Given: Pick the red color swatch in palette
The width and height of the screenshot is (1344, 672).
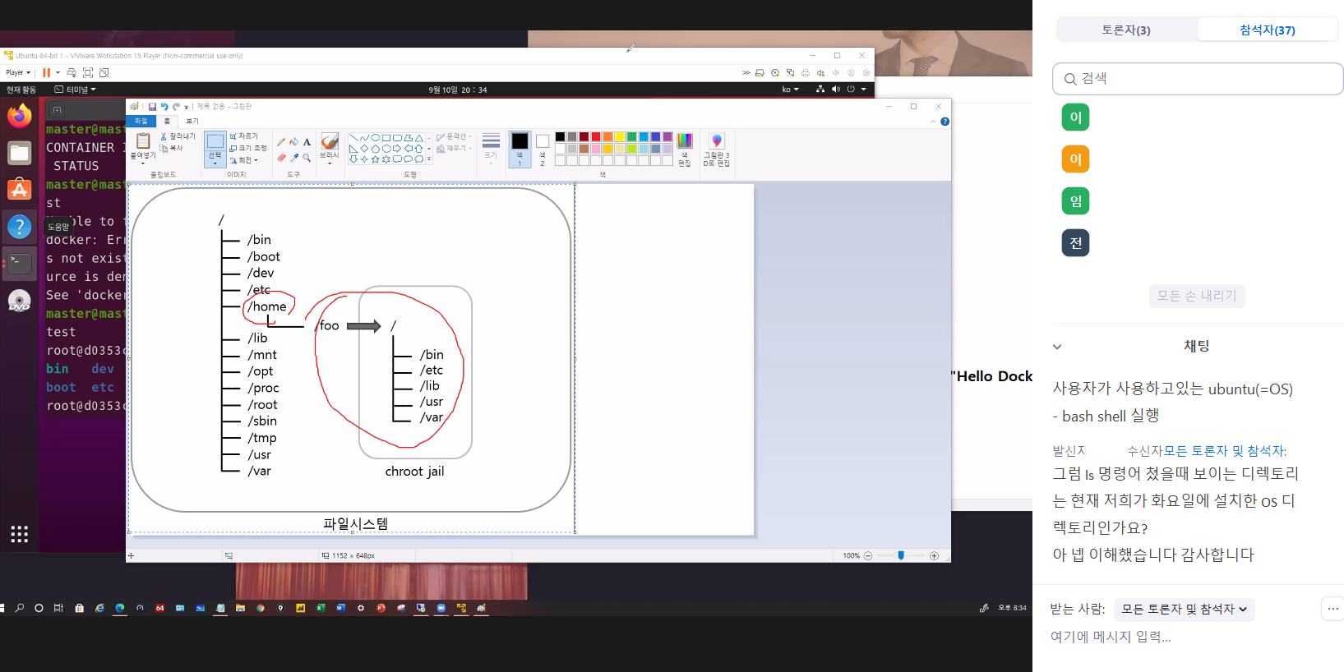Looking at the screenshot, I should 596,137.
